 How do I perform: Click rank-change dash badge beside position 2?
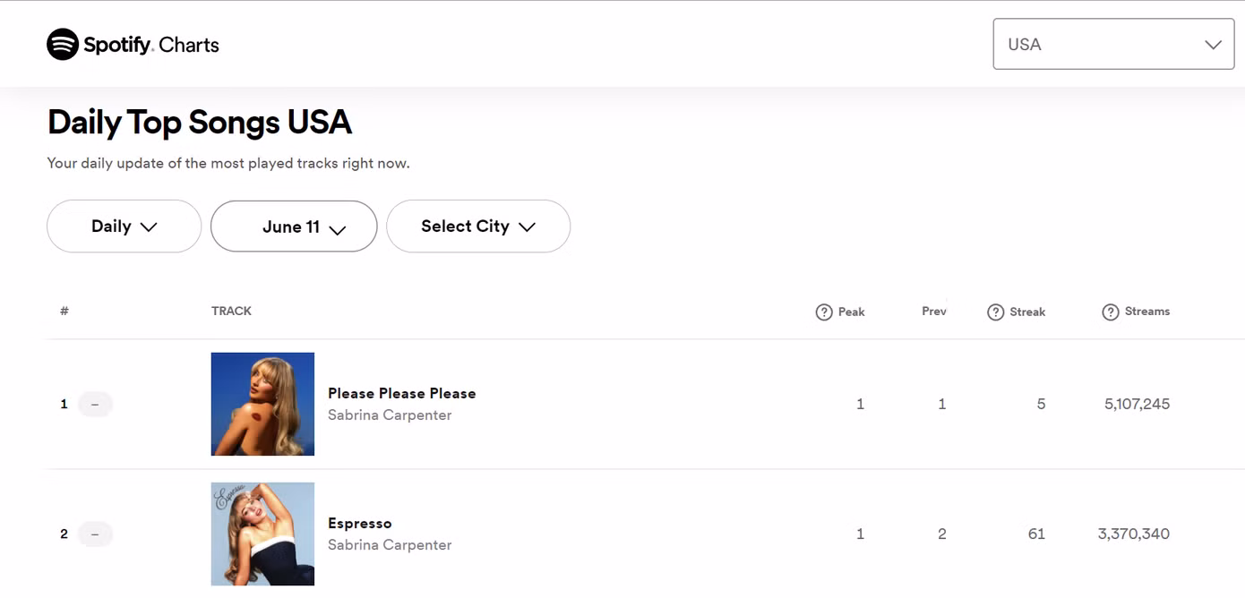coord(95,534)
